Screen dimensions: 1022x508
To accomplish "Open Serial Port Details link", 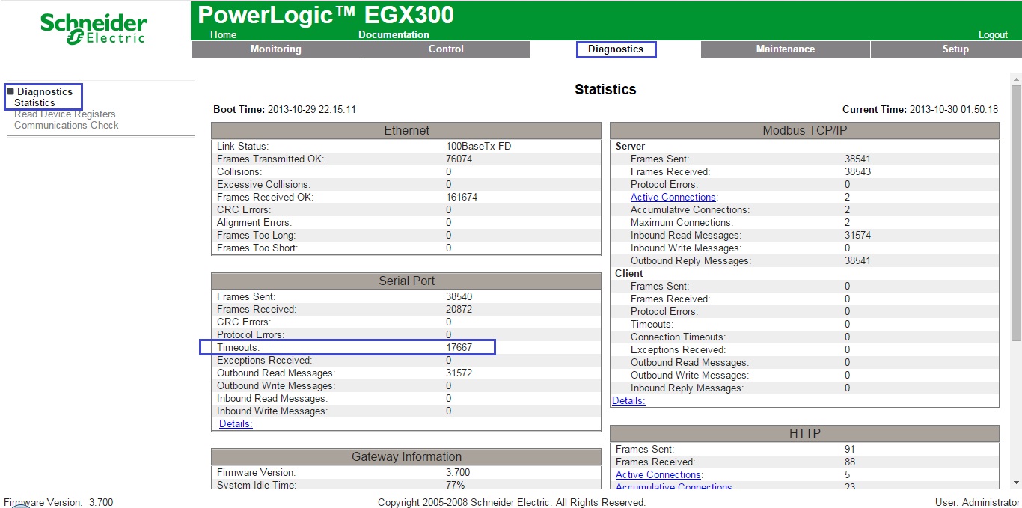I will pyautogui.click(x=236, y=424).
